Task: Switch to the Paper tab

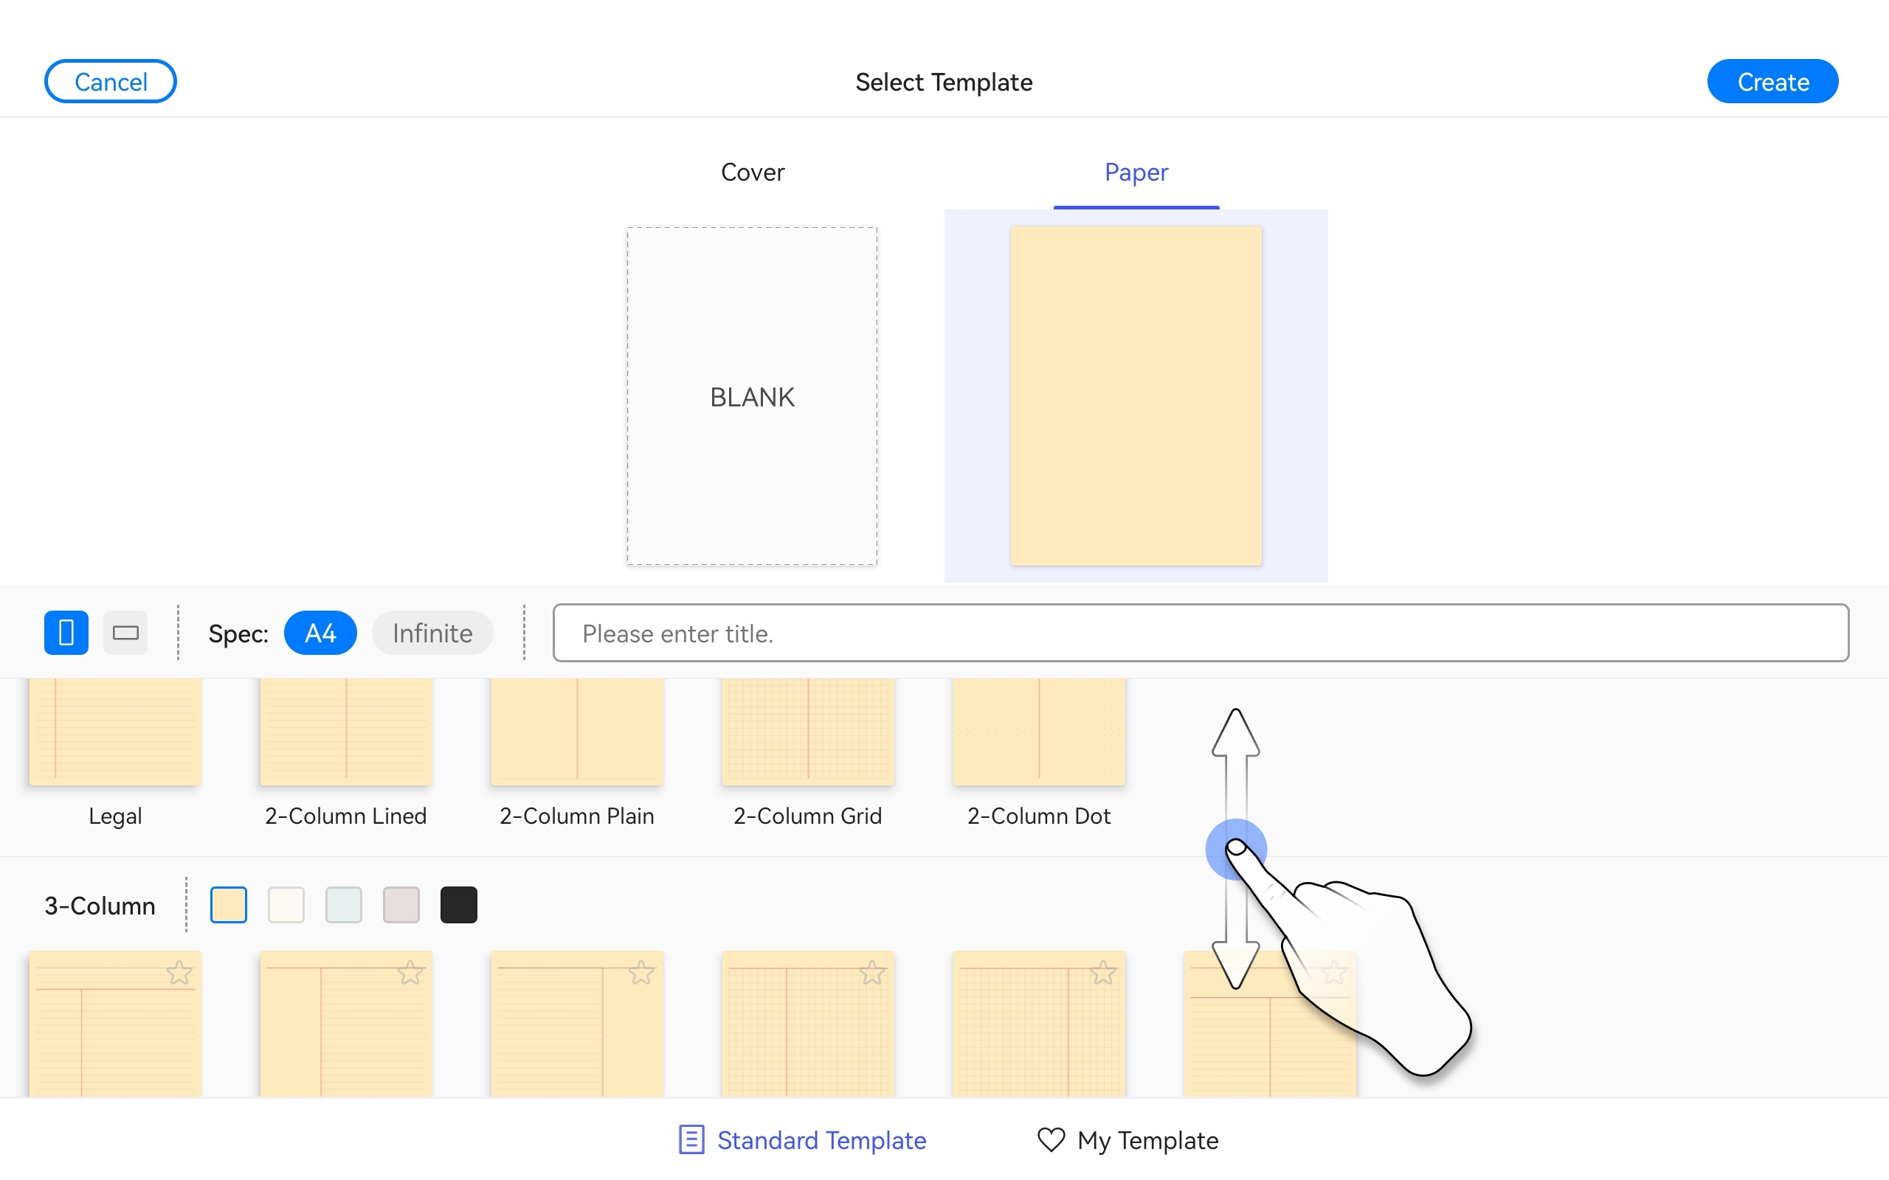Action: click(1136, 172)
